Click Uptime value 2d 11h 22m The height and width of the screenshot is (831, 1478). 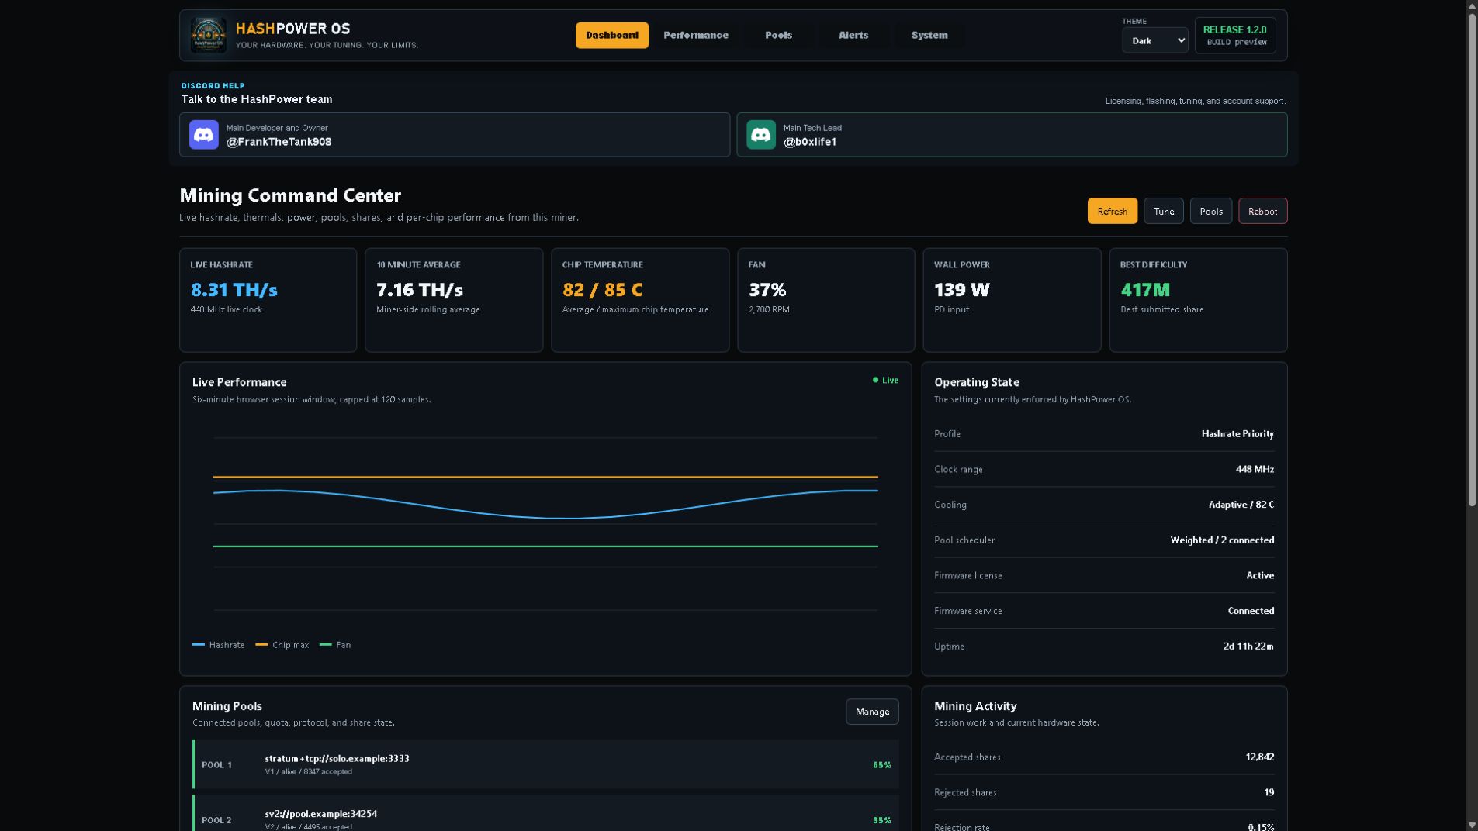point(1248,647)
